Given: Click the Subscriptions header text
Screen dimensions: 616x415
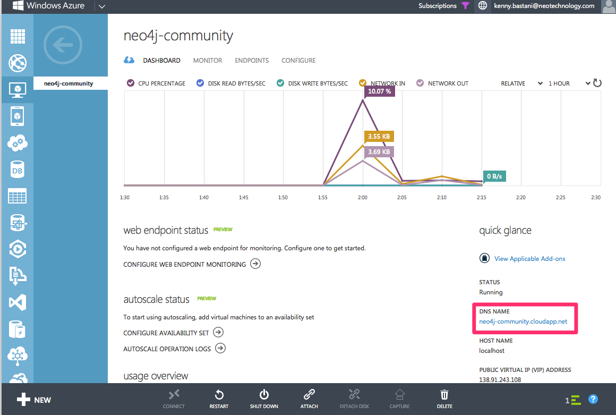Looking at the screenshot, I should point(437,6).
